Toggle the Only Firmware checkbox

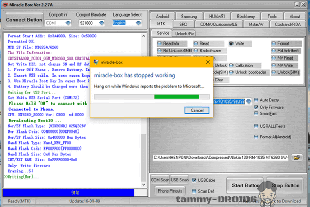[x=256, y=107]
